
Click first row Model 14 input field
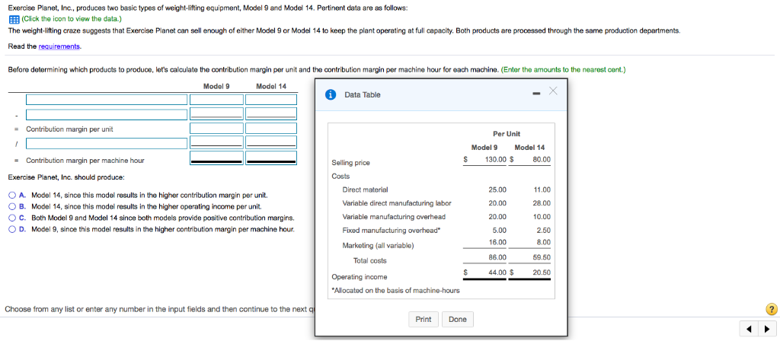(x=271, y=100)
